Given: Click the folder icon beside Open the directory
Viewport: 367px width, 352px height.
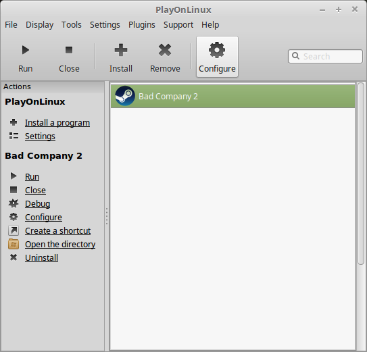Looking at the screenshot, I should pyautogui.click(x=14, y=244).
